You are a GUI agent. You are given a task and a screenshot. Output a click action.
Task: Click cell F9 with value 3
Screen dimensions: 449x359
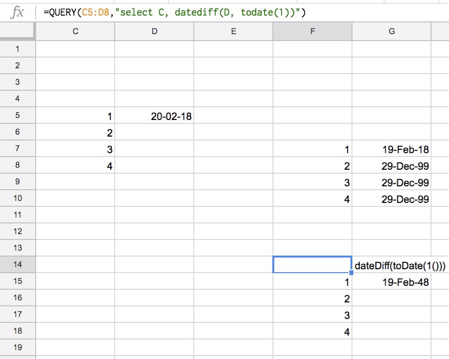(x=312, y=182)
